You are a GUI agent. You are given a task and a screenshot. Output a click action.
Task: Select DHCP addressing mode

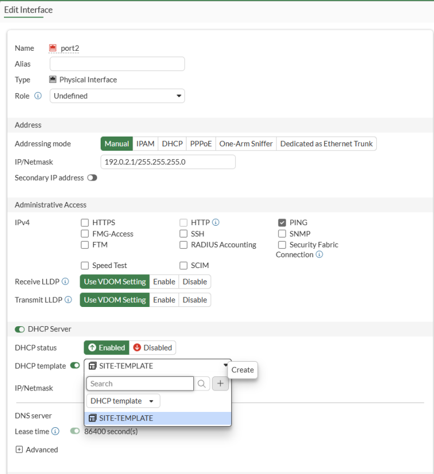pos(172,143)
